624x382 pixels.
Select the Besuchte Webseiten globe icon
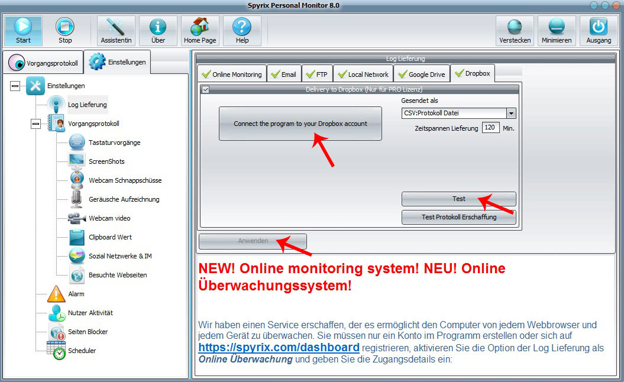pyautogui.click(x=77, y=275)
